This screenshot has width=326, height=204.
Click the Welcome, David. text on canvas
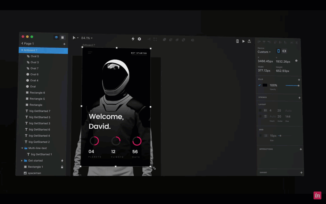pos(106,121)
